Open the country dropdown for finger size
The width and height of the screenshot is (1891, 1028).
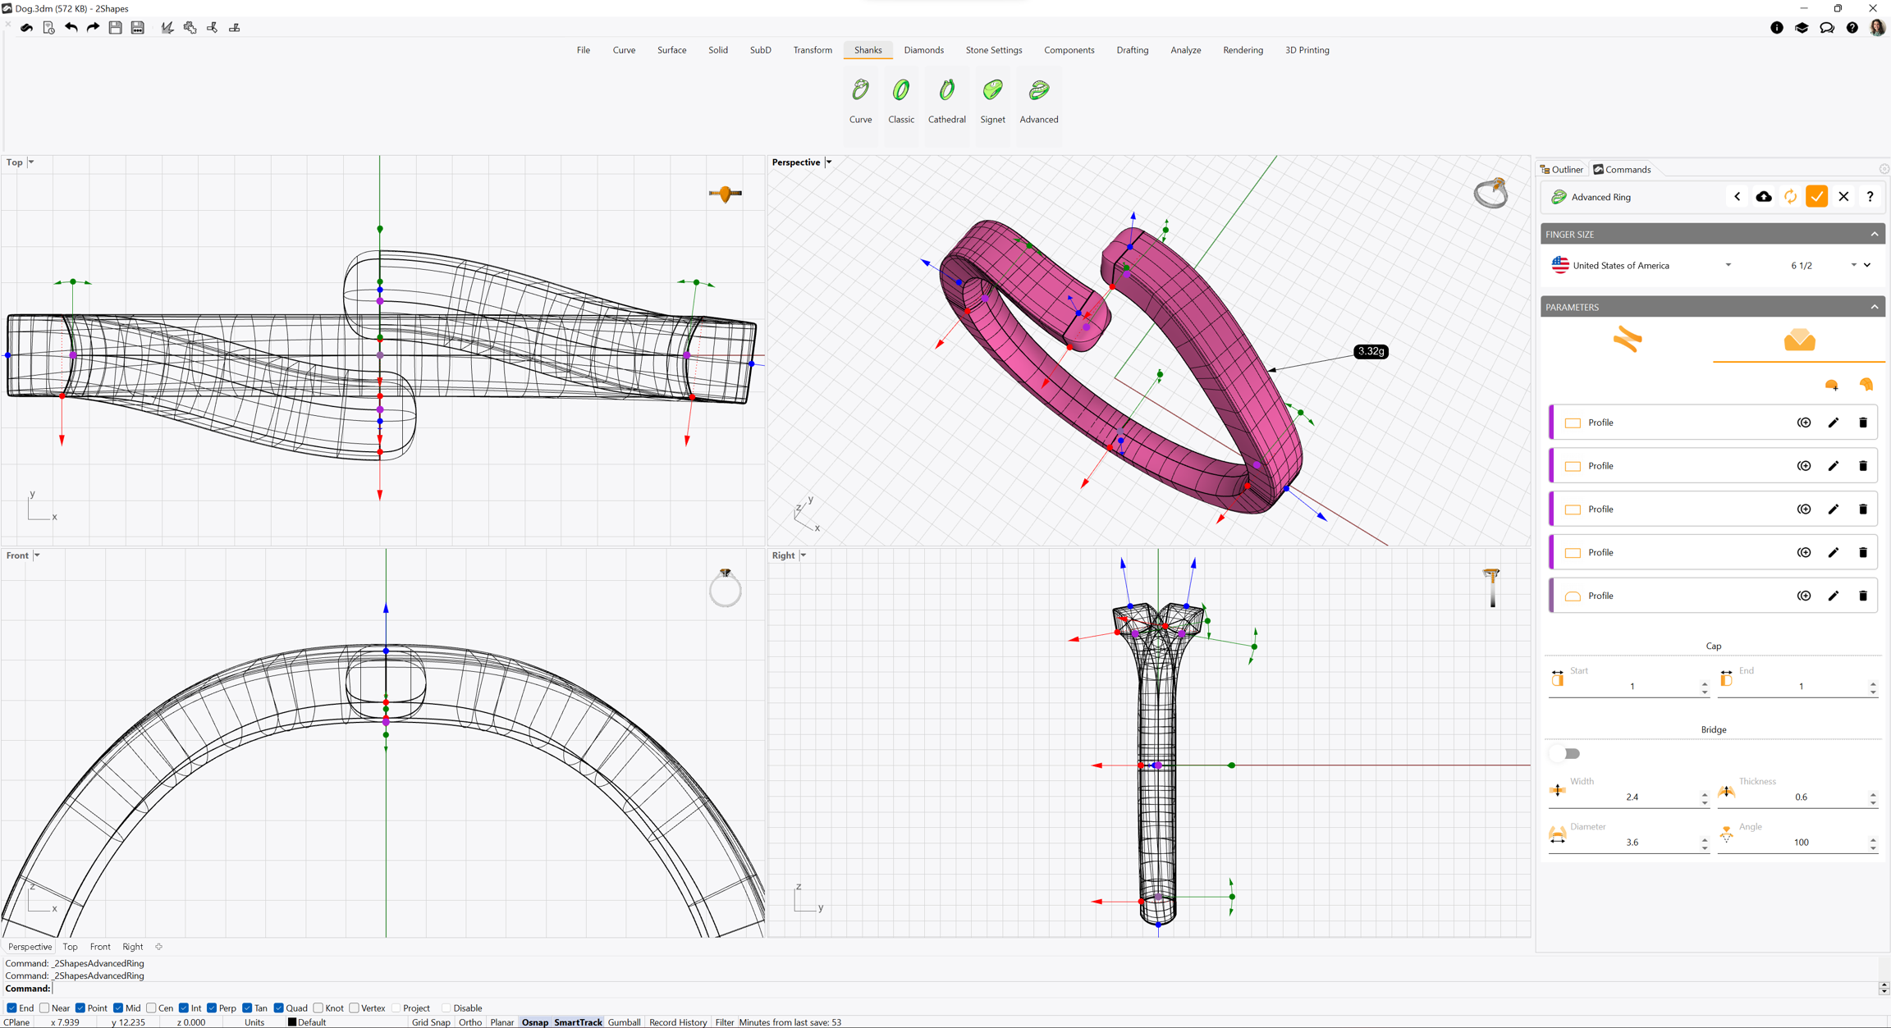pos(1728,265)
